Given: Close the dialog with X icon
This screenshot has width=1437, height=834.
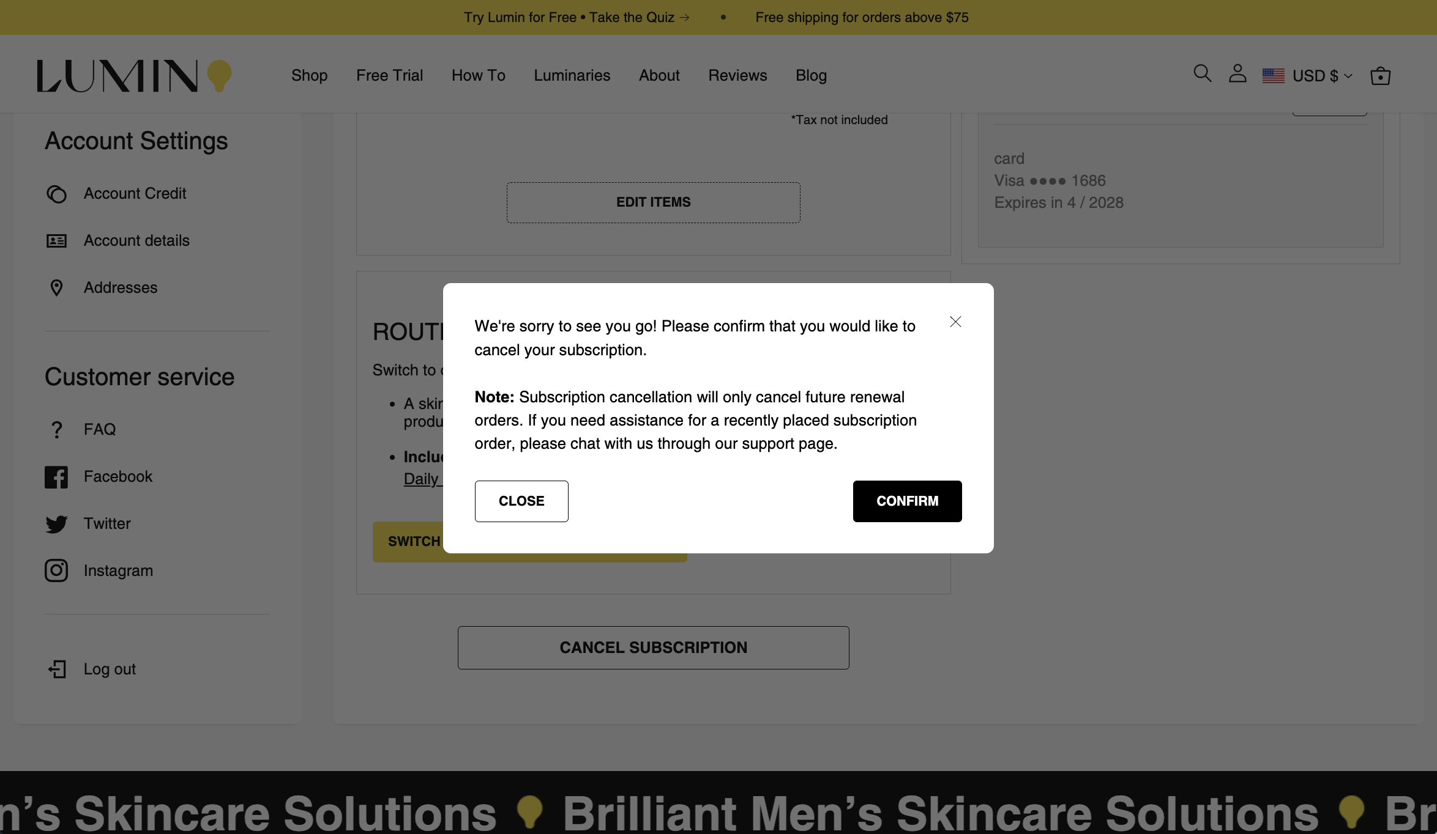Looking at the screenshot, I should 955,322.
